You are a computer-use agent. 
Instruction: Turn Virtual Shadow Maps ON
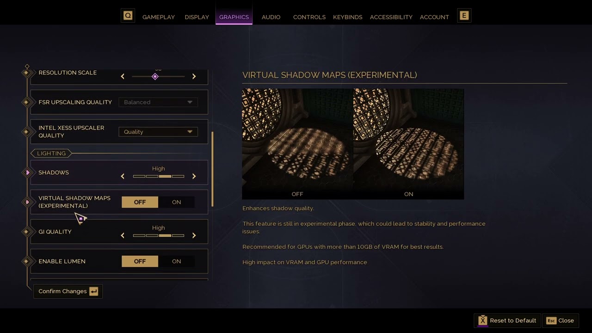click(176, 202)
